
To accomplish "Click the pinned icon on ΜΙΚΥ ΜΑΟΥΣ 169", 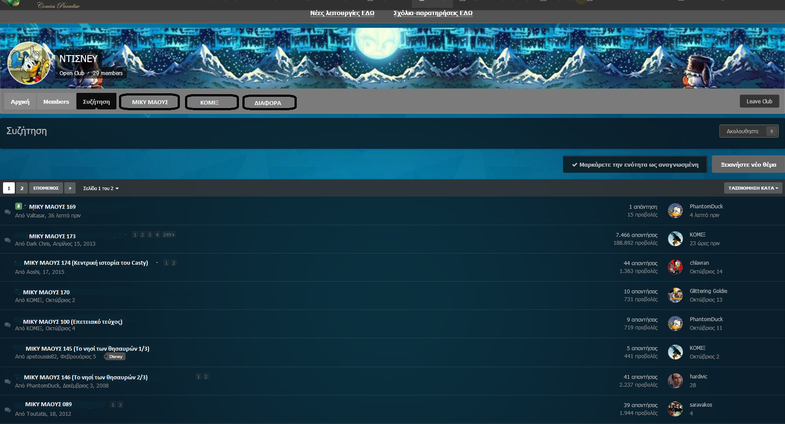I will (x=19, y=206).
